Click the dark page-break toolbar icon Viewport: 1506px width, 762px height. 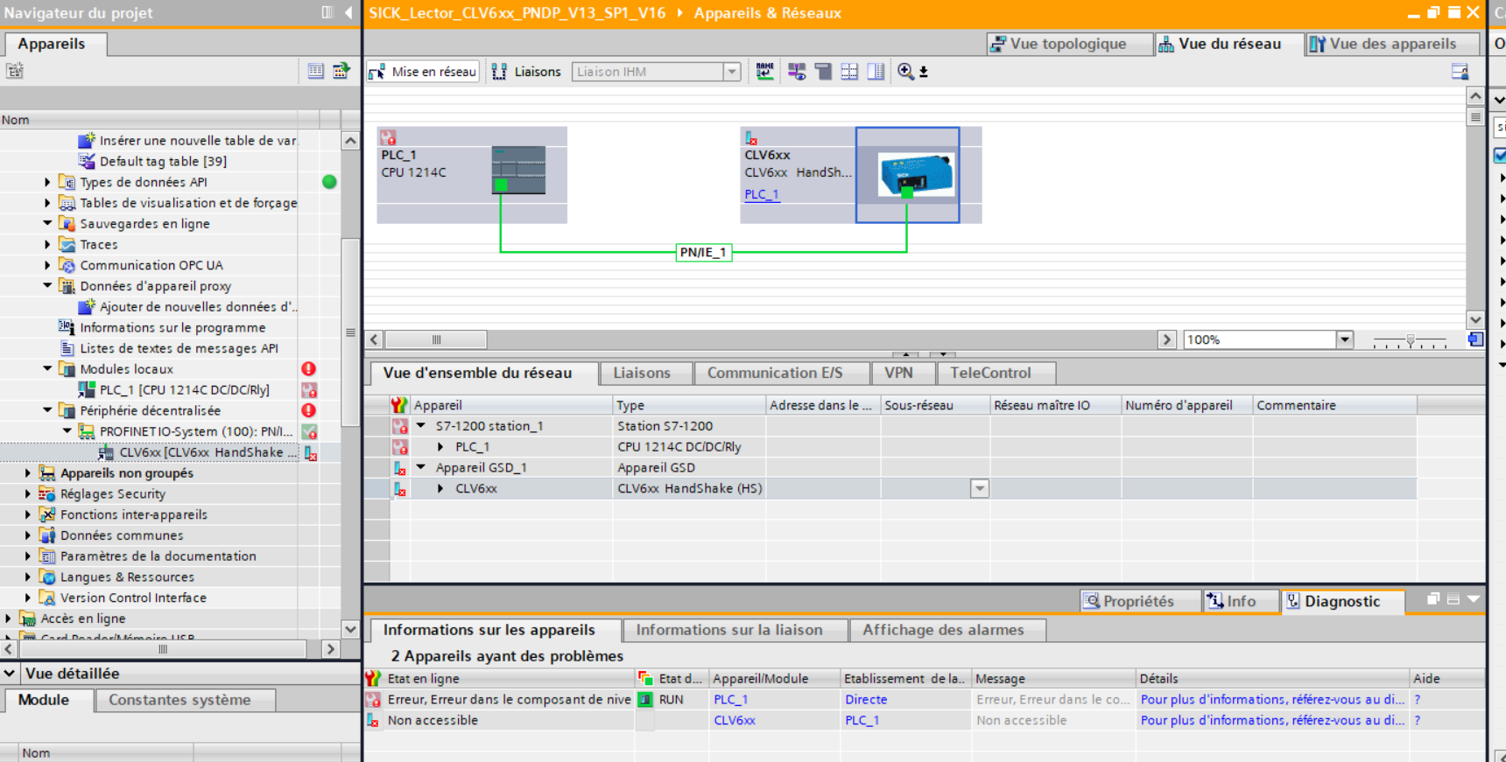(823, 72)
